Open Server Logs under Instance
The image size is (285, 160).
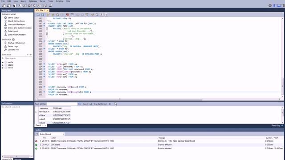[13, 46]
